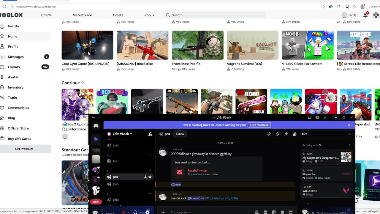Image resolution: width=380 pixels, height=214 pixels.
Task: Toggle Discord headphones deafen
Action: pyautogui.click(x=135, y=212)
